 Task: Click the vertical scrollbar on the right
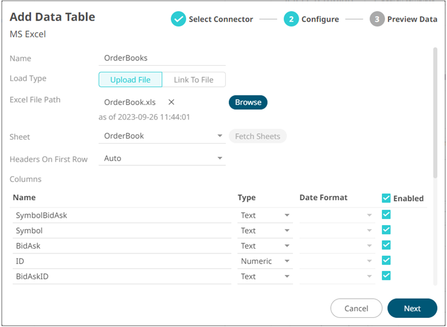point(434,115)
